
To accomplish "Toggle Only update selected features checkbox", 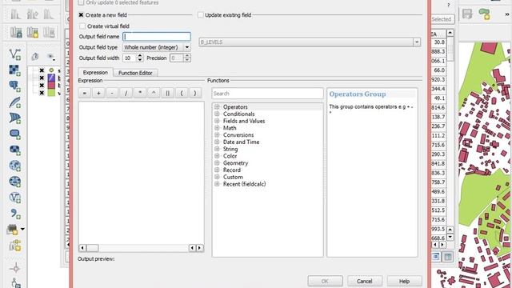I will [81, 2].
